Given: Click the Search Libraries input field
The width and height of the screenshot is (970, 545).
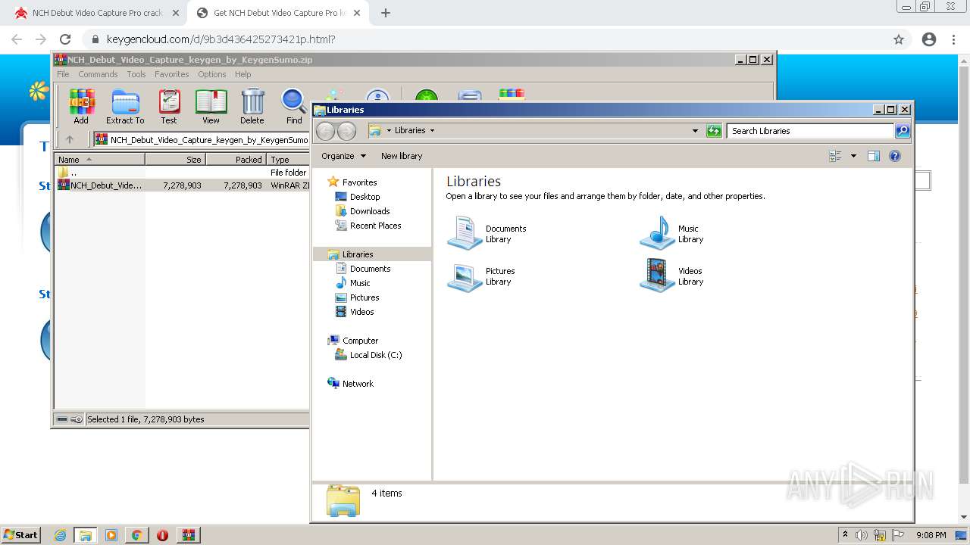Looking at the screenshot, I should coord(809,131).
